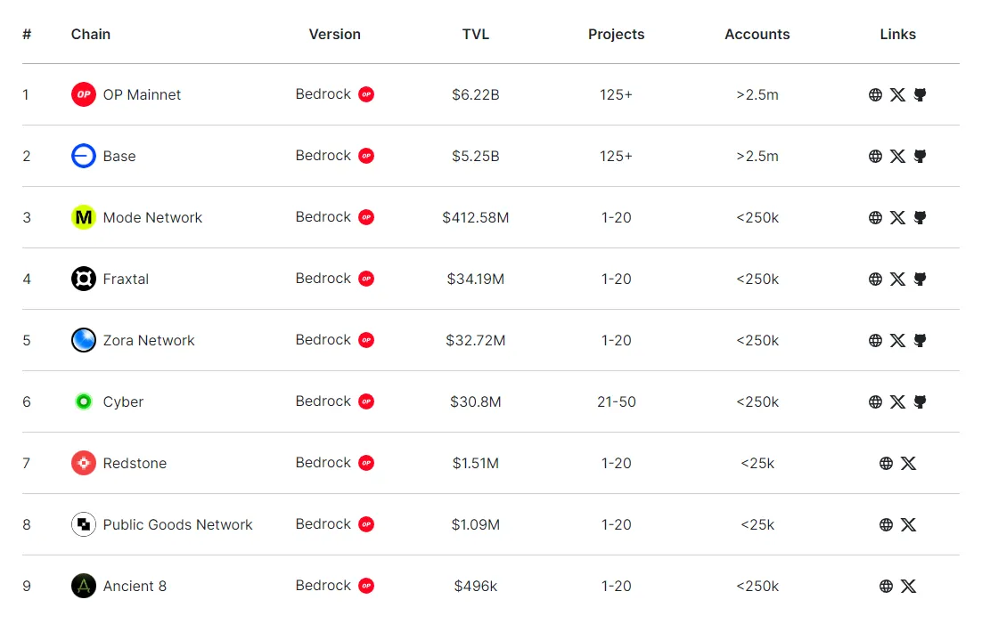Open Zora Network GitHub icon
This screenshot has height=624, width=982.
point(921,340)
